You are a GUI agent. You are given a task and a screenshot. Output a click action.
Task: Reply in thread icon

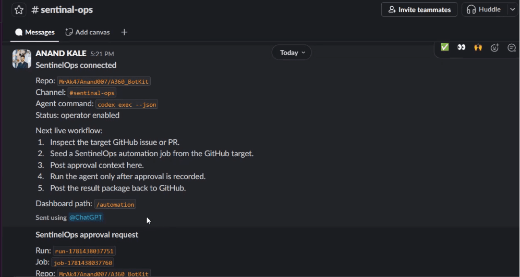pyautogui.click(x=511, y=48)
